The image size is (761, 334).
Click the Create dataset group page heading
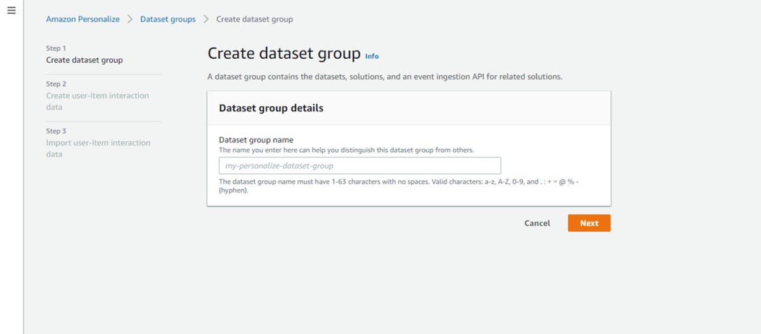click(x=284, y=53)
